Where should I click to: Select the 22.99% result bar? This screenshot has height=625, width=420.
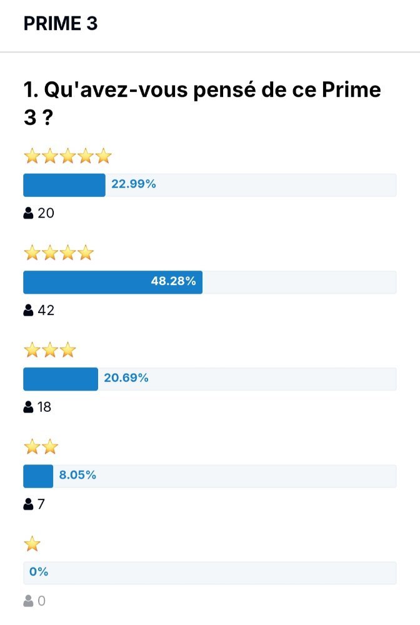pos(210,185)
